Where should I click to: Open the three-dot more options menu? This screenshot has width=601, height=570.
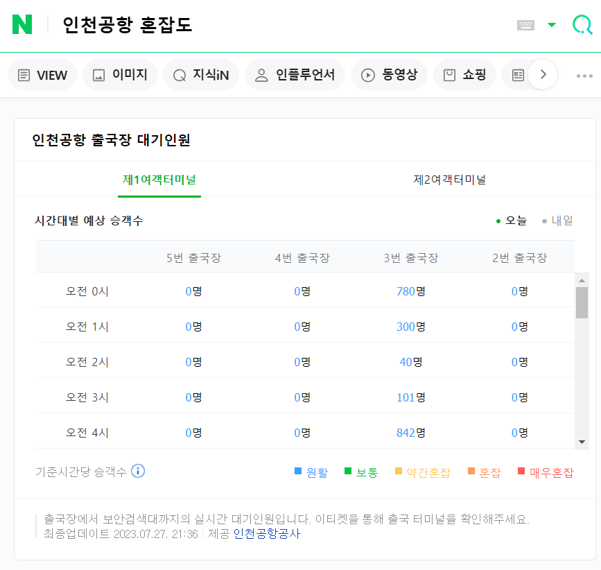click(x=584, y=76)
